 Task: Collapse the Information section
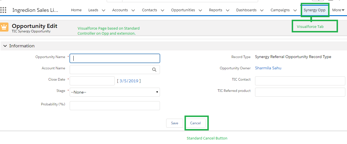(5, 46)
